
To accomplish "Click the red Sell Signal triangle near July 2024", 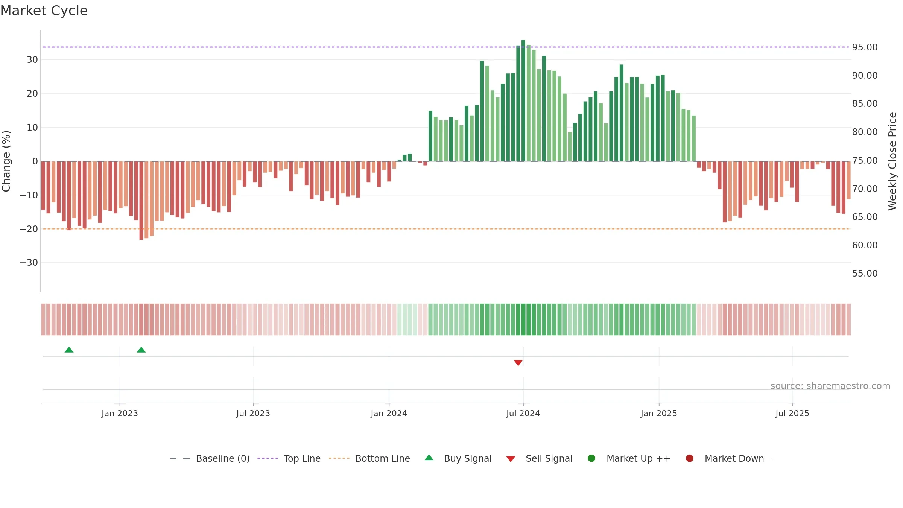I will tap(518, 363).
